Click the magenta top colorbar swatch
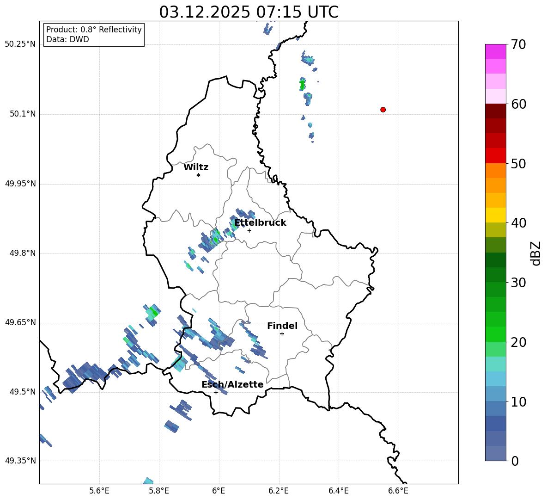Image resolution: width=547 pixels, height=500 pixels. pos(495,51)
